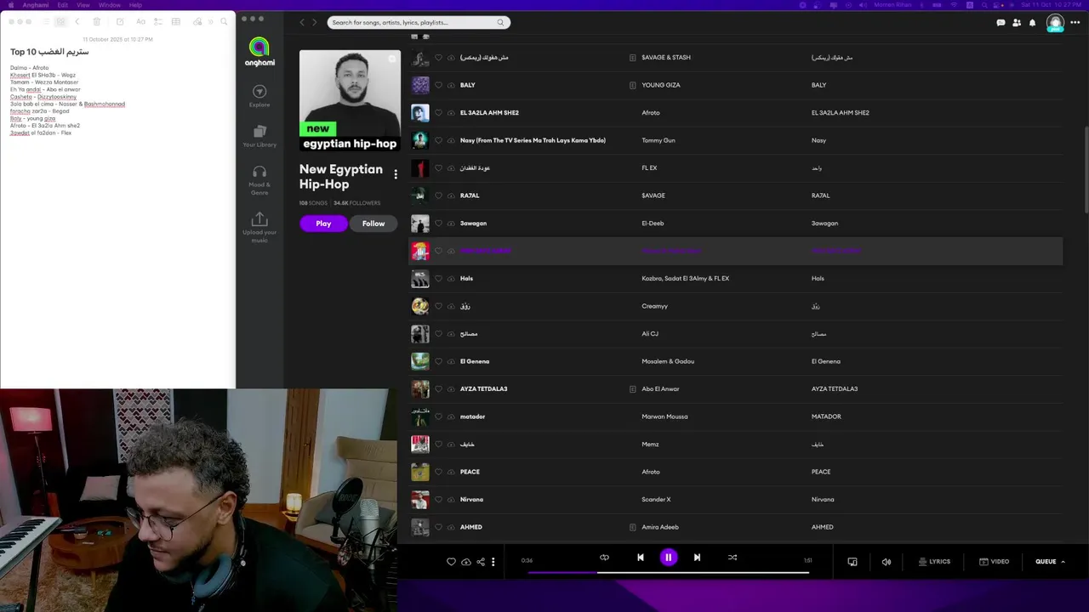The image size is (1089, 612).
Task: Expand the Queue panel
Action: pos(1050,562)
